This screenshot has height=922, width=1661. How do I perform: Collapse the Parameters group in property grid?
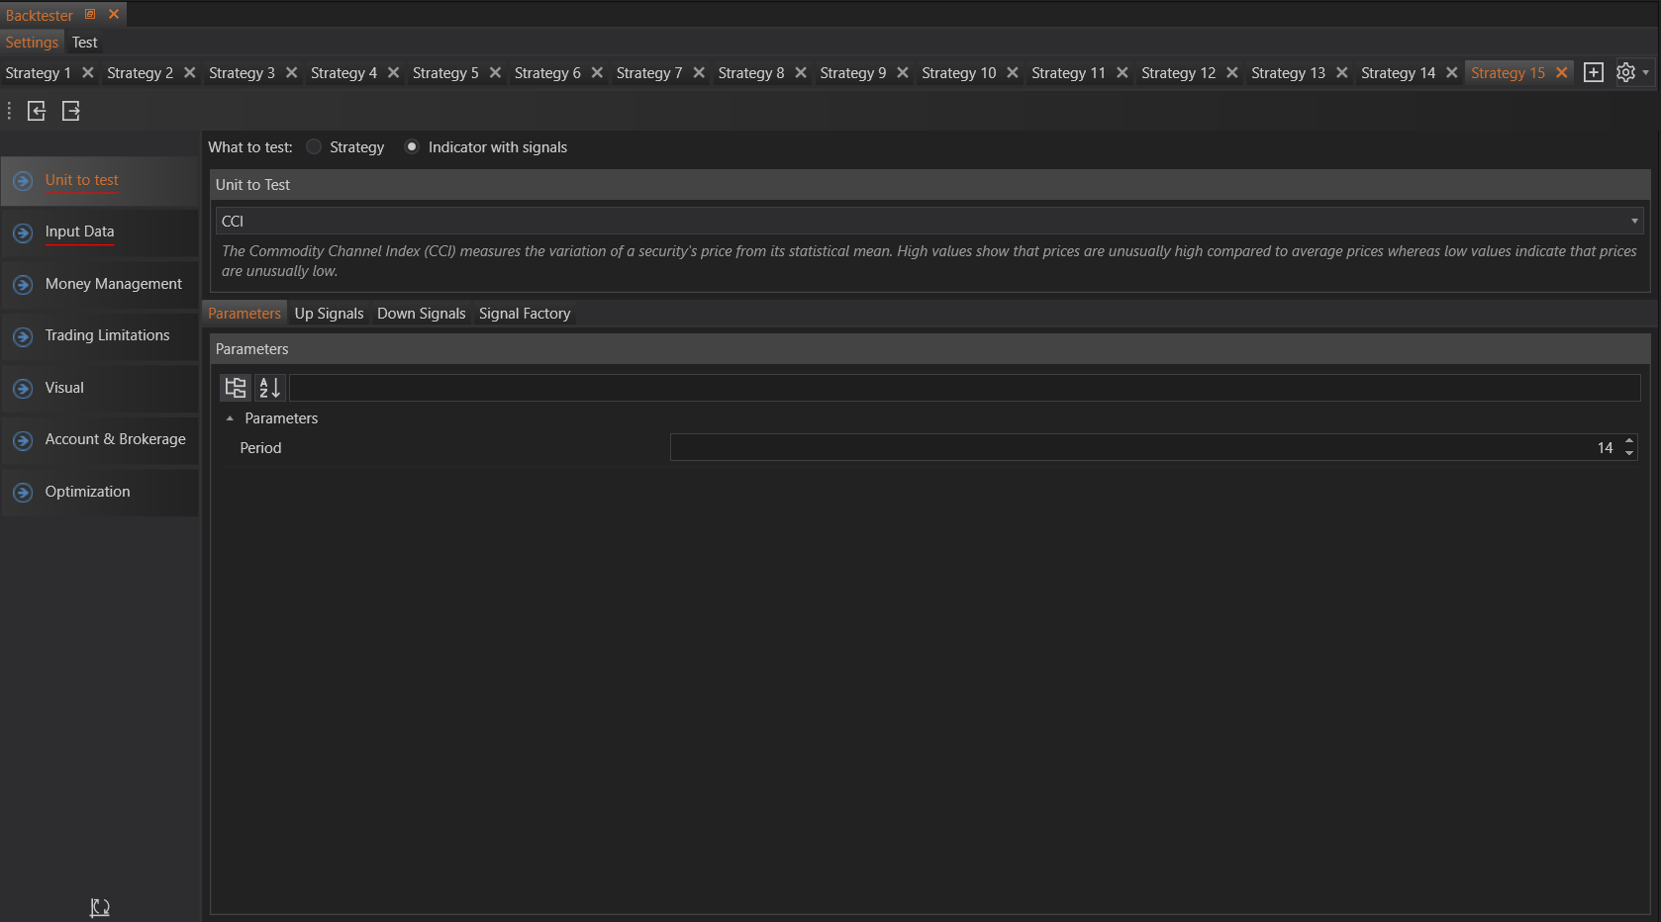[230, 418]
